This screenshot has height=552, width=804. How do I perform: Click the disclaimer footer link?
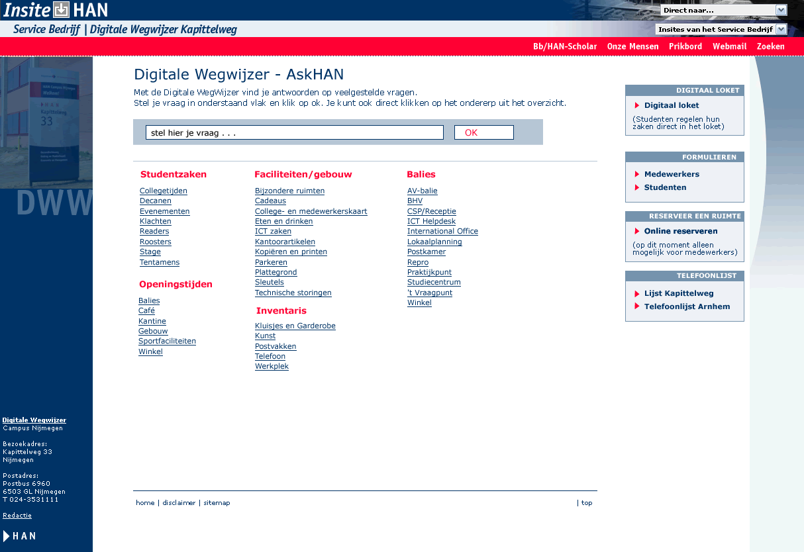pos(179,503)
